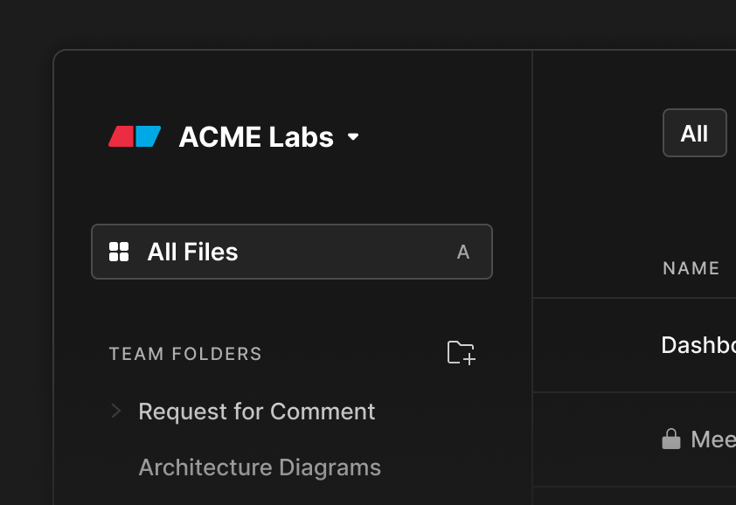
Task: Create a new team folder via folder-plus icon
Action: (x=461, y=352)
